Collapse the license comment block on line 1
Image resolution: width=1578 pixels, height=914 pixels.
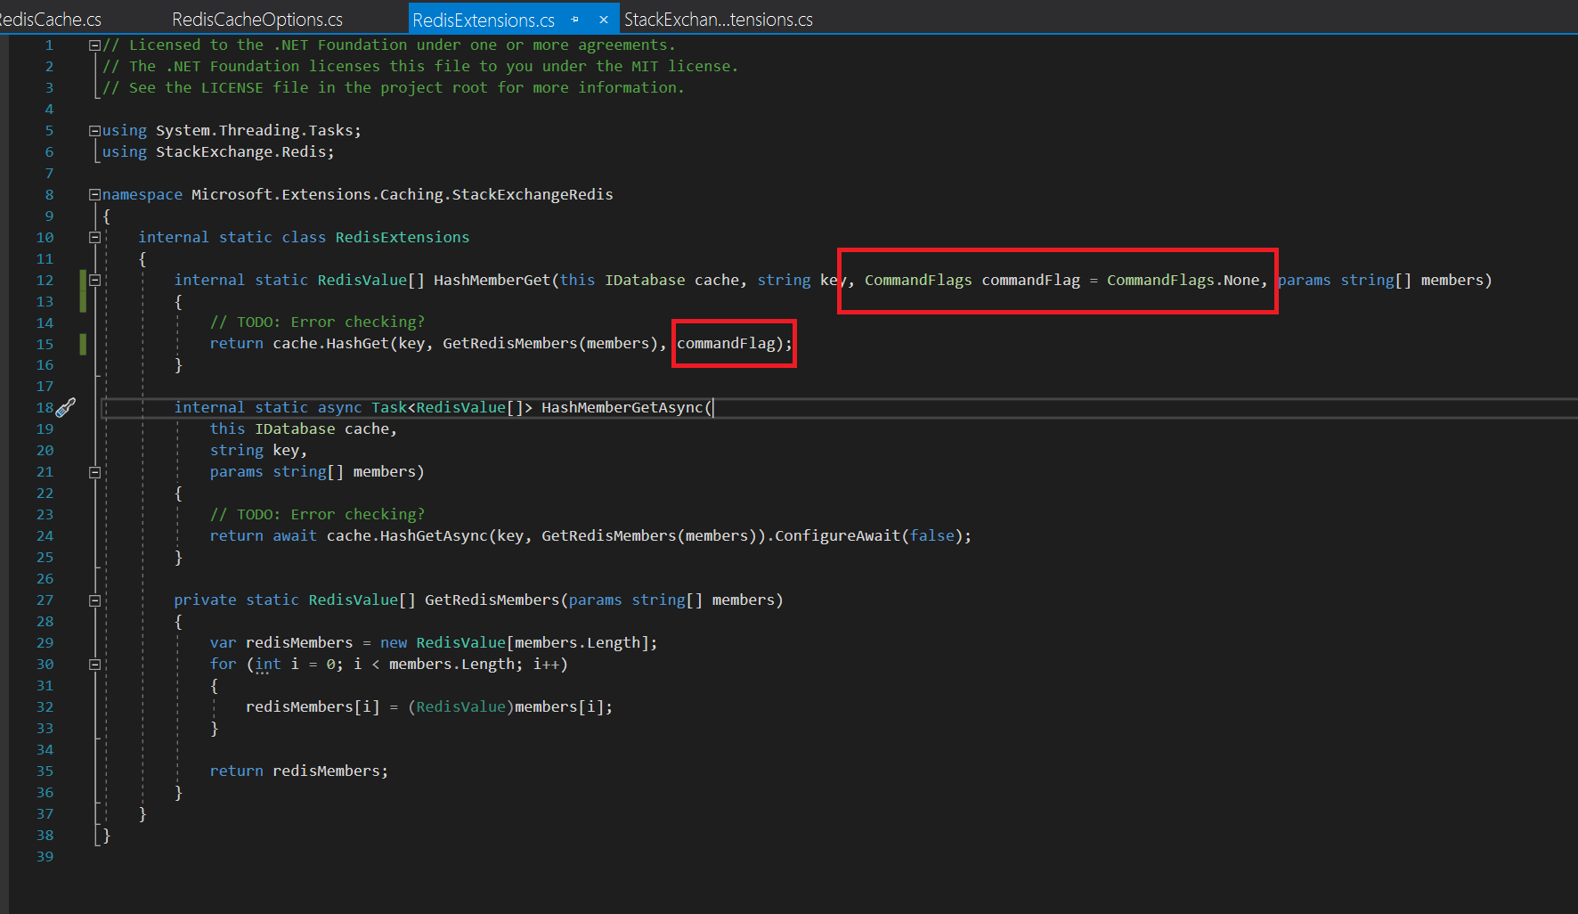click(94, 45)
